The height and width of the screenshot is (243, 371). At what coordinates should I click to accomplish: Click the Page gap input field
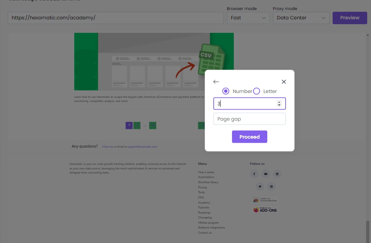pos(249,119)
